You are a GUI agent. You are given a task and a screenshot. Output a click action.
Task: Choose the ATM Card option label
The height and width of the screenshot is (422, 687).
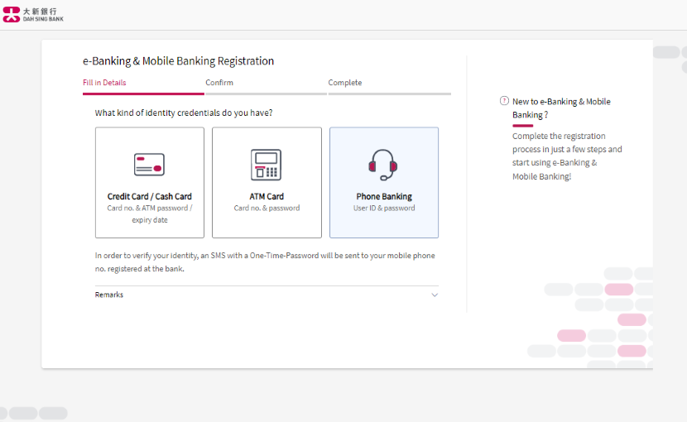(x=267, y=196)
